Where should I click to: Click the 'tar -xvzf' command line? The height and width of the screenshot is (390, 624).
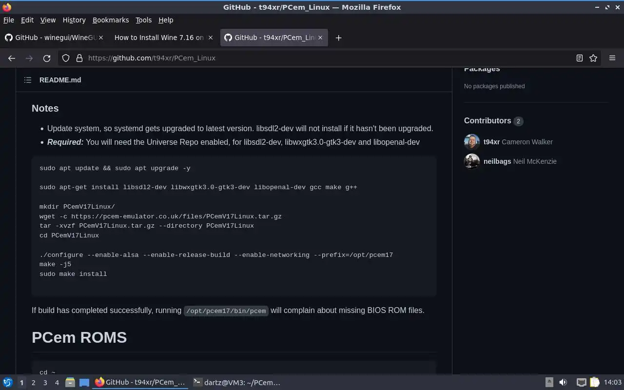(x=147, y=226)
